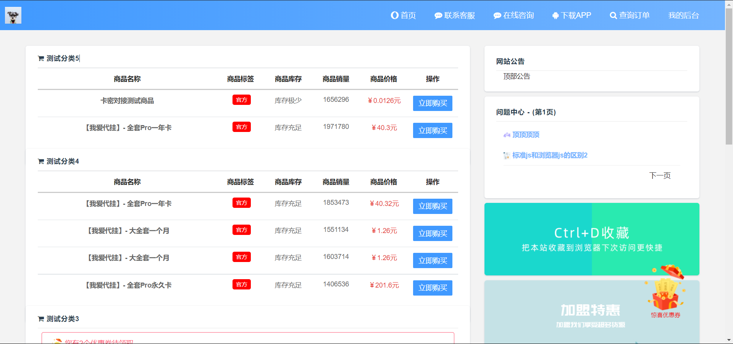Open the 标准js和浏览器js的区别2 article link
The width and height of the screenshot is (733, 344).
coord(549,155)
